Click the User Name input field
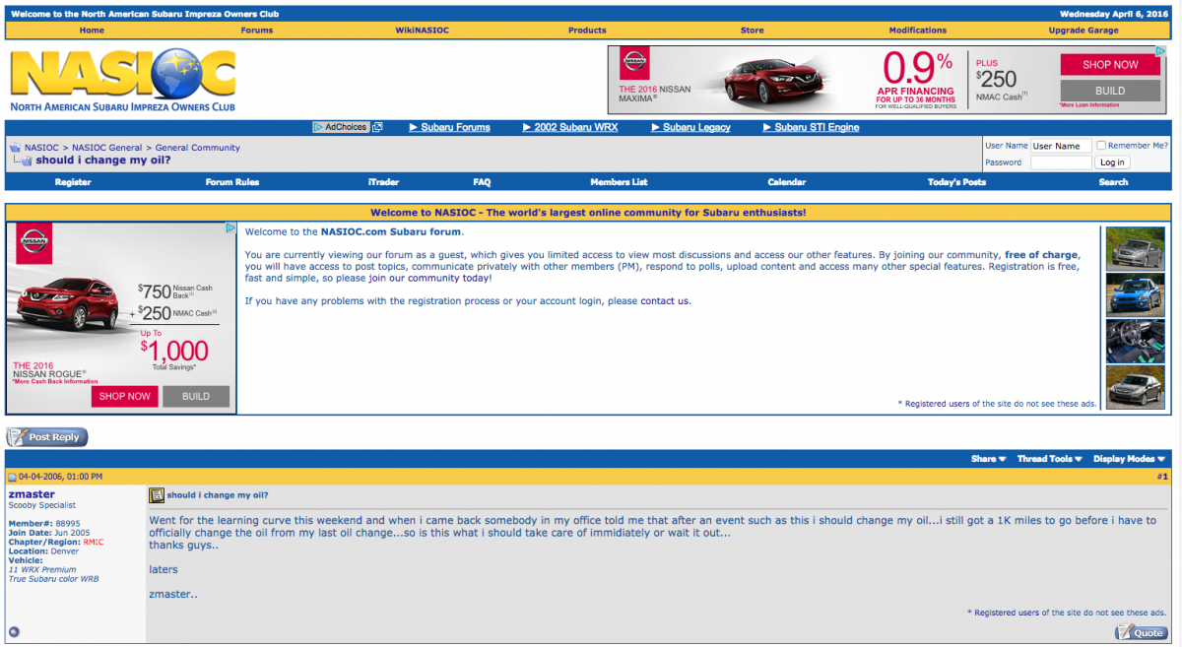Image resolution: width=1182 pixels, height=647 pixels. 1061,145
